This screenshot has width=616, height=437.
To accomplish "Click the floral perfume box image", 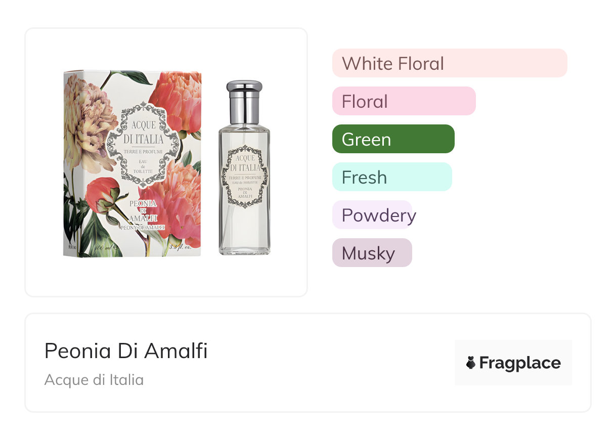I will tap(132, 164).
